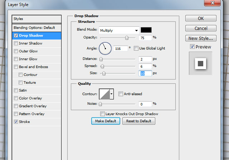Enable the Bevel and Emboss checkbox
The height and width of the screenshot is (160, 229).
[16, 67]
